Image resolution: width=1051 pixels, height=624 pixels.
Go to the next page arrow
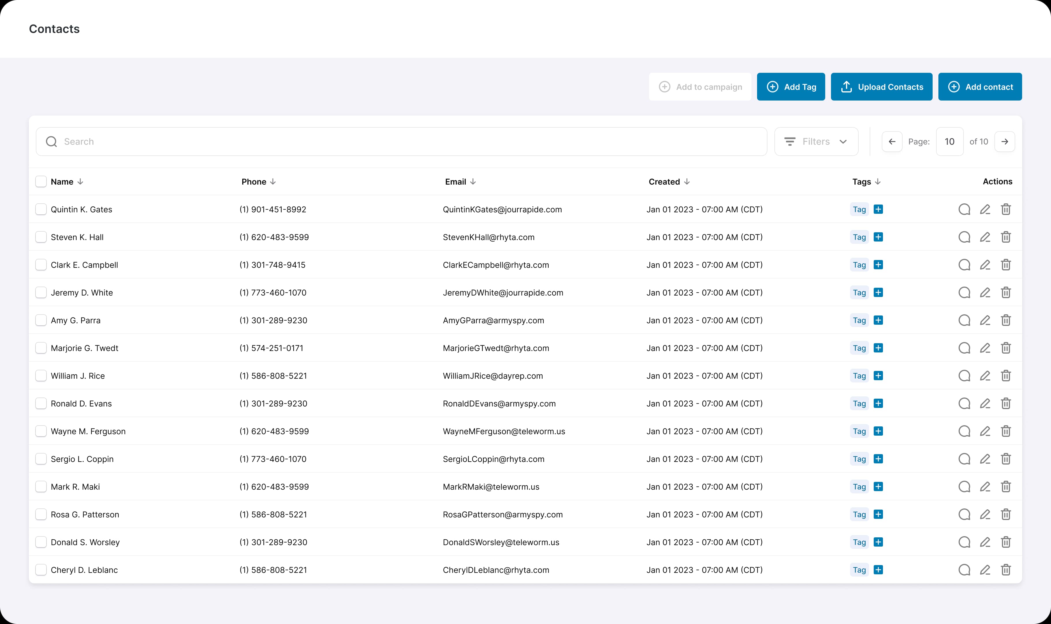pos(1004,142)
